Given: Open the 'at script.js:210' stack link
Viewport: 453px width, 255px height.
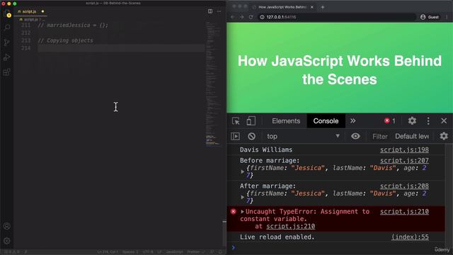Looking at the screenshot, I should click(290, 227).
